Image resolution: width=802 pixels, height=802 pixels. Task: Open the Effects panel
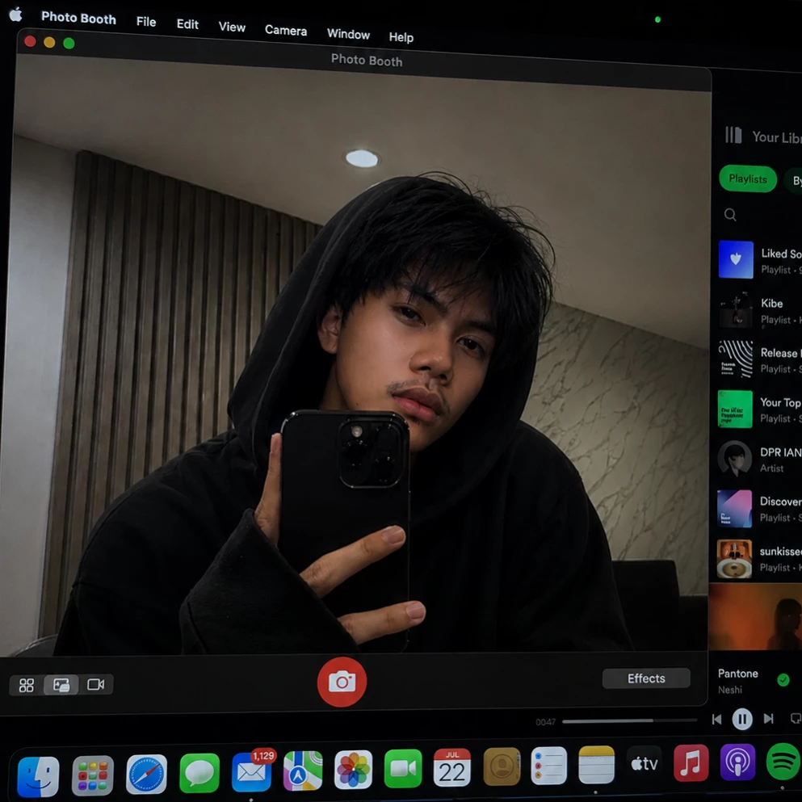click(x=646, y=678)
